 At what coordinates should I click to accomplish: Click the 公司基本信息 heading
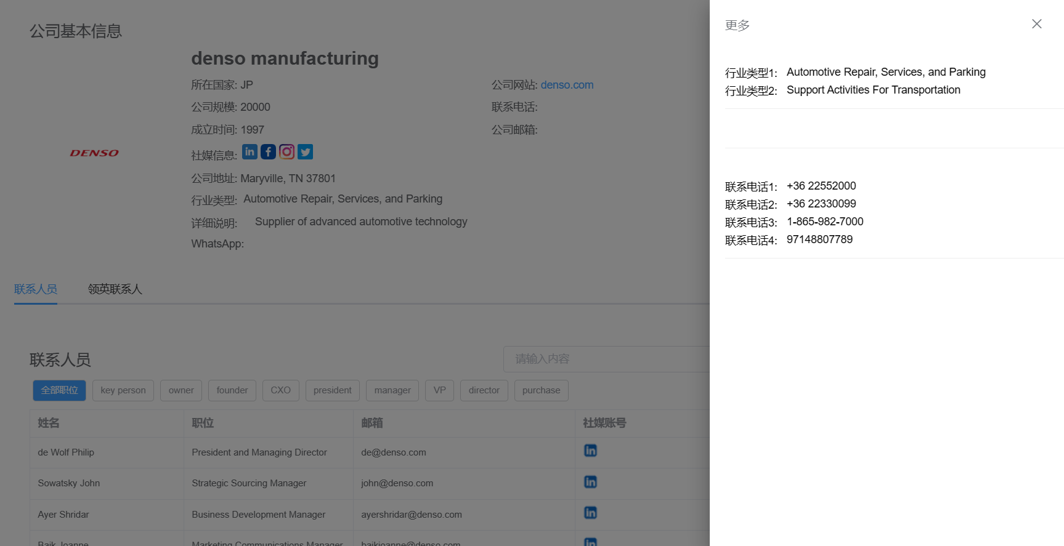pos(76,31)
